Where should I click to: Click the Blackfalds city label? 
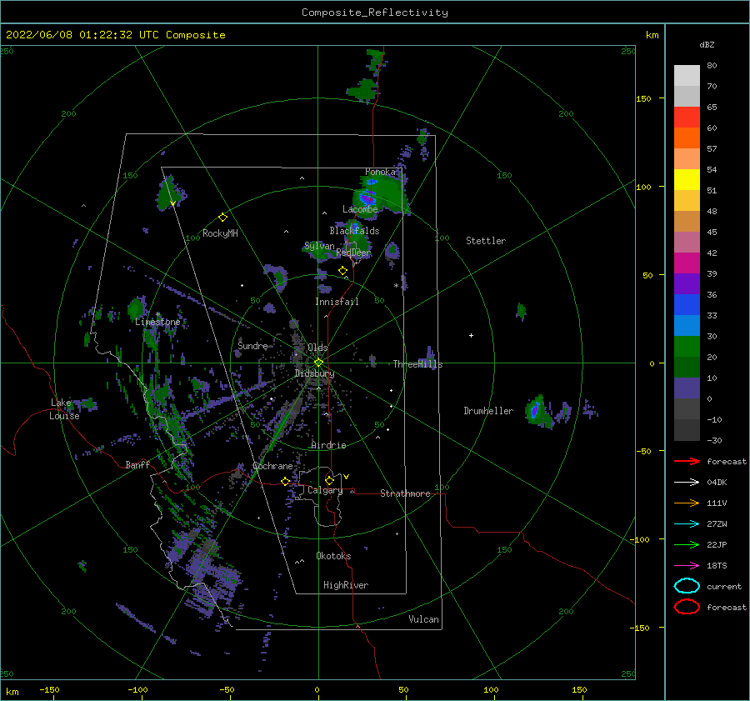click(354, 231)
